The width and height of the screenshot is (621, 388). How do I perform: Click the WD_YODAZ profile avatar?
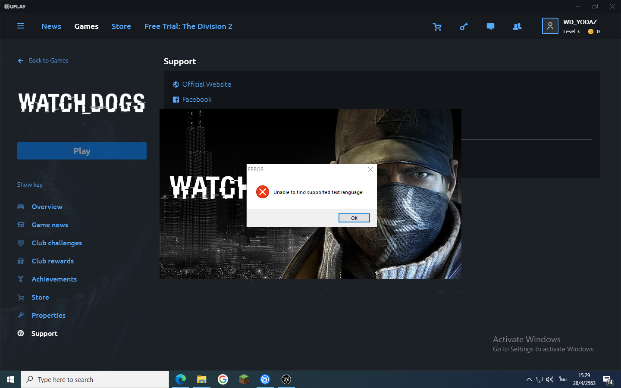click(550, 26)
